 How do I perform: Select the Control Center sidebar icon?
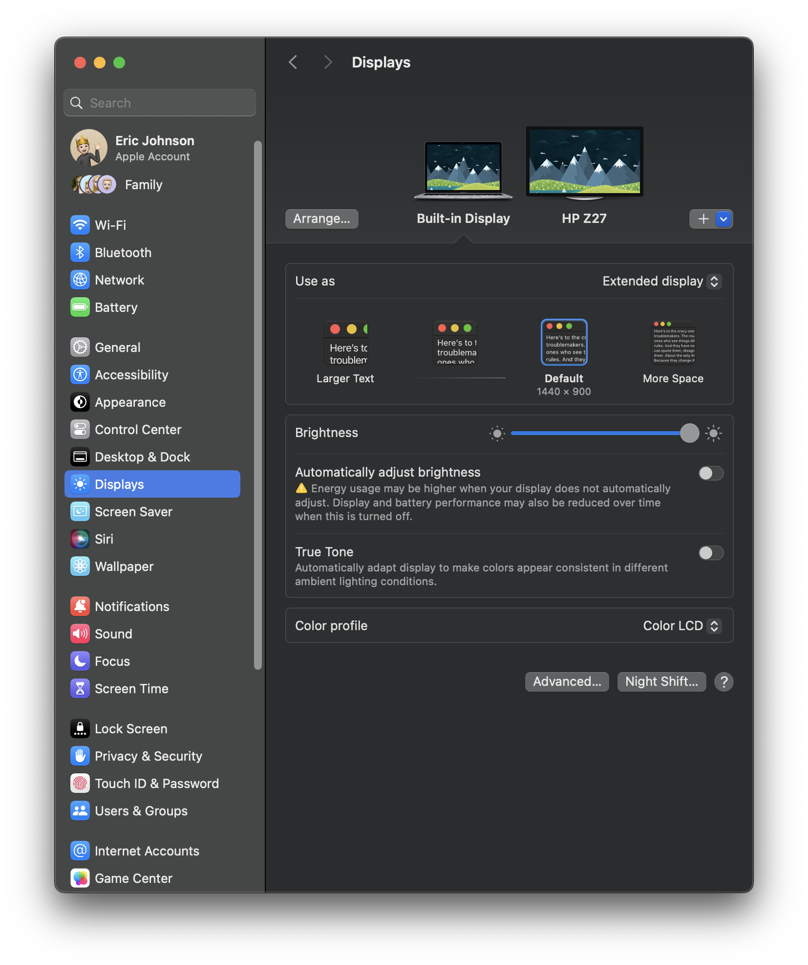pyautogui.click(x=80, y=430)
